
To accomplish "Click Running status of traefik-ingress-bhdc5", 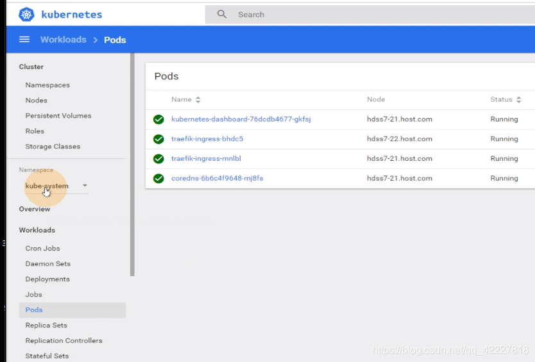I will tap(504, 139).
